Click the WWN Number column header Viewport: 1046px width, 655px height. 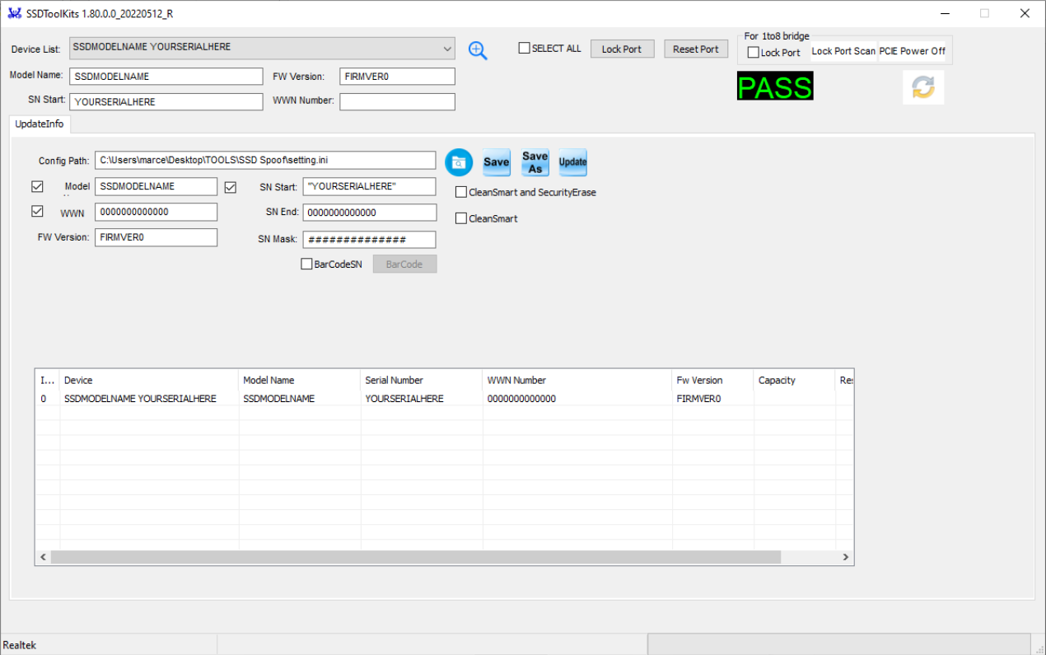(x=577, y=381)
